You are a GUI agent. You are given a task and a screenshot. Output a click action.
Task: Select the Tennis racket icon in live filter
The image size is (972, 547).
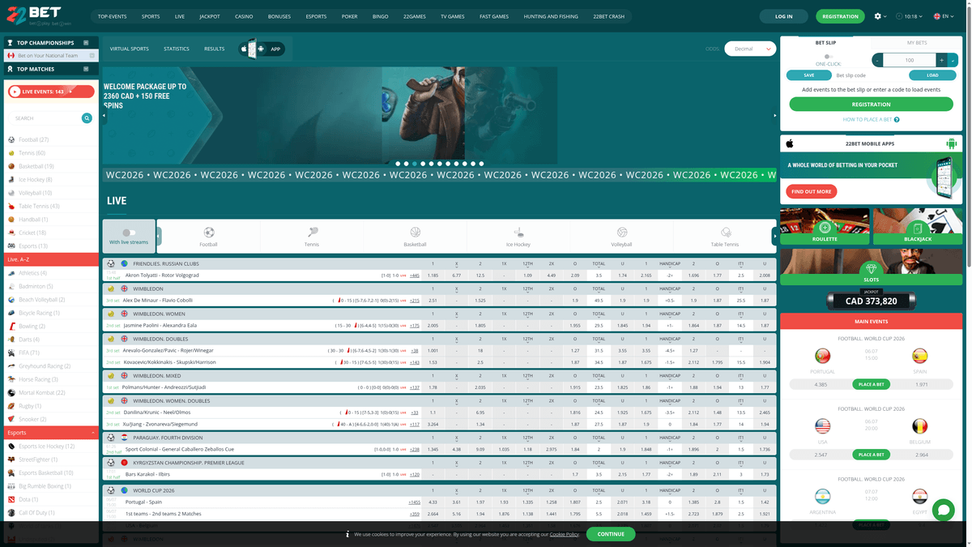(312, 233)
